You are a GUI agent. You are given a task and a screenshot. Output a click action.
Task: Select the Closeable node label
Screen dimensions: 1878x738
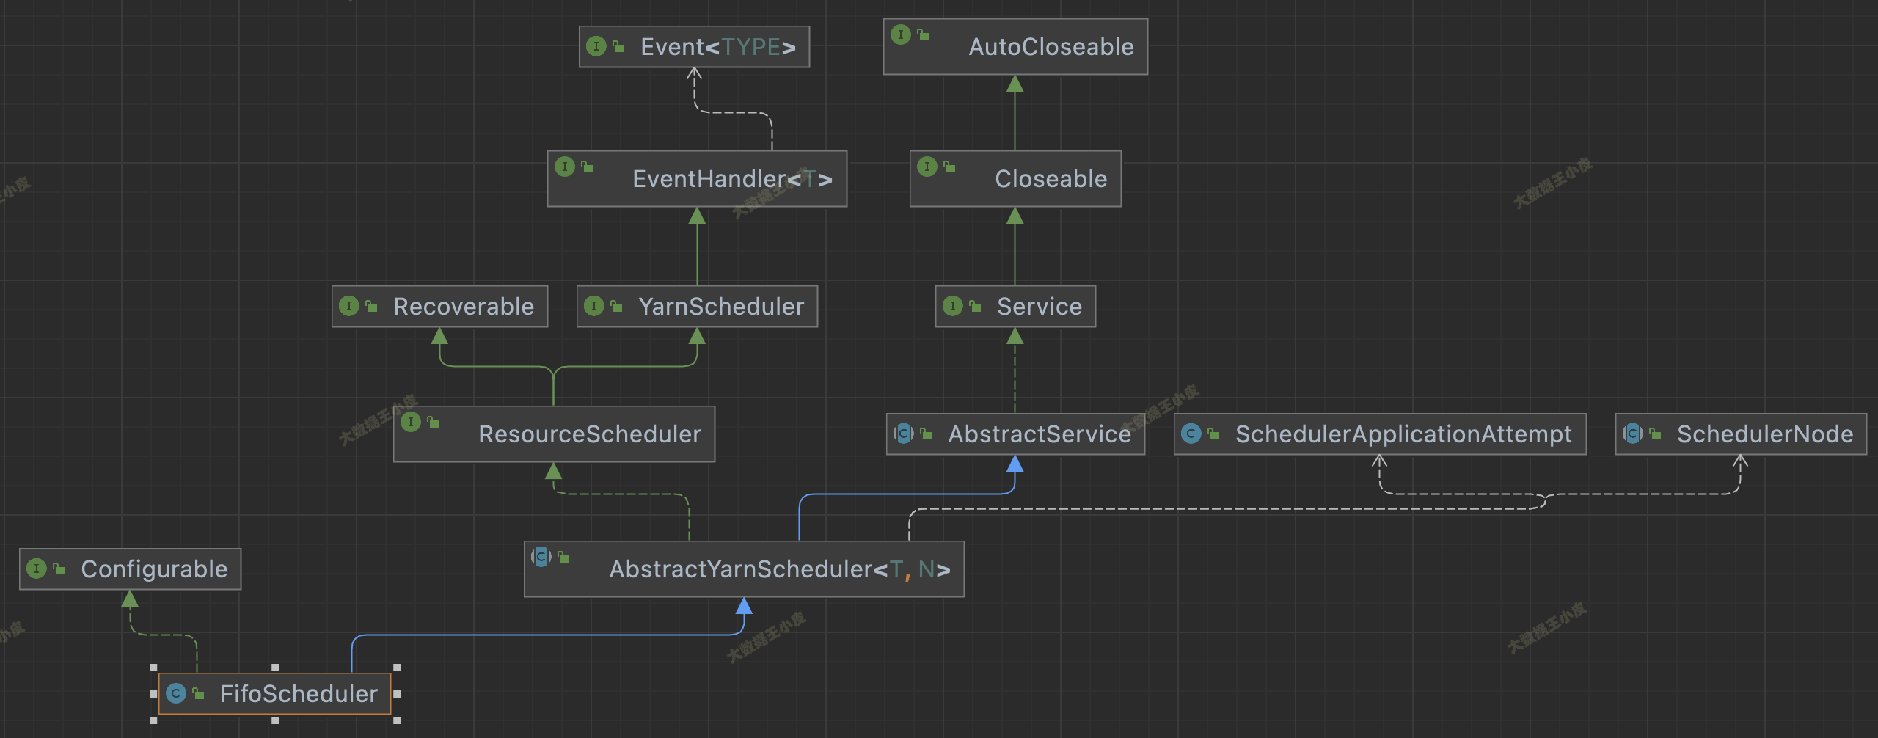coord(1051,179)
